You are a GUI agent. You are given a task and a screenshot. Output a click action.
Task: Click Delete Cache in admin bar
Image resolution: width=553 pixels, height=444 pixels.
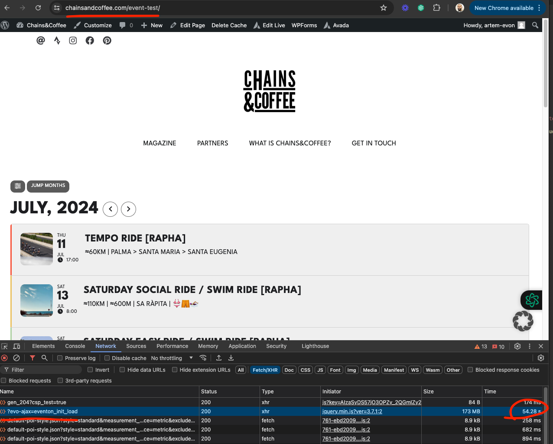point(229,25)
